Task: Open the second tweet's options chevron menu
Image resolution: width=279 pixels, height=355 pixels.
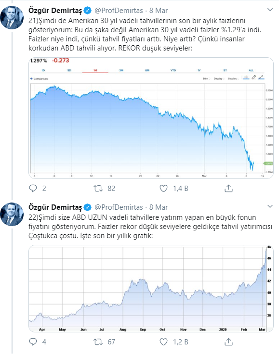Action: [270, 206]
